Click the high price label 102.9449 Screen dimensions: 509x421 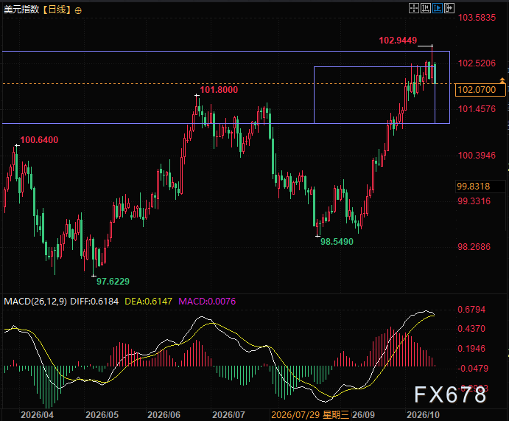coord(398,41)
